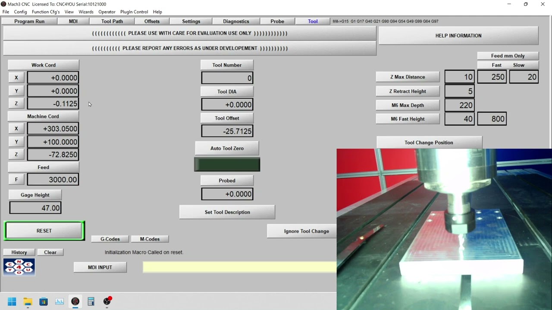Click MDI INPUT button
The image size is (552, 310).
point(100,267)
